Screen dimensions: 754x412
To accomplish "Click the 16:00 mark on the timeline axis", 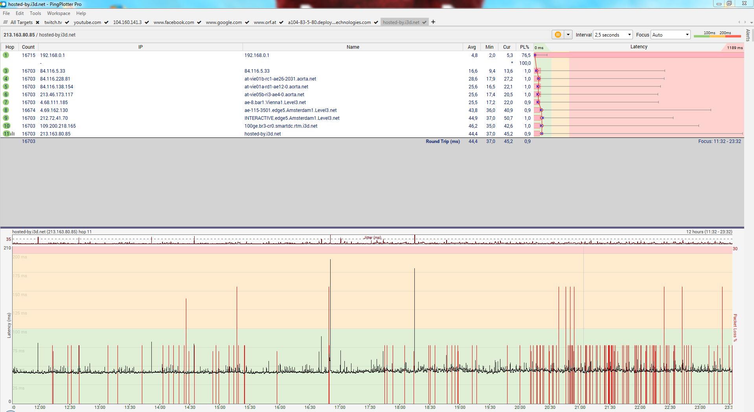I will pyautogui.click(x=280, y=407).
